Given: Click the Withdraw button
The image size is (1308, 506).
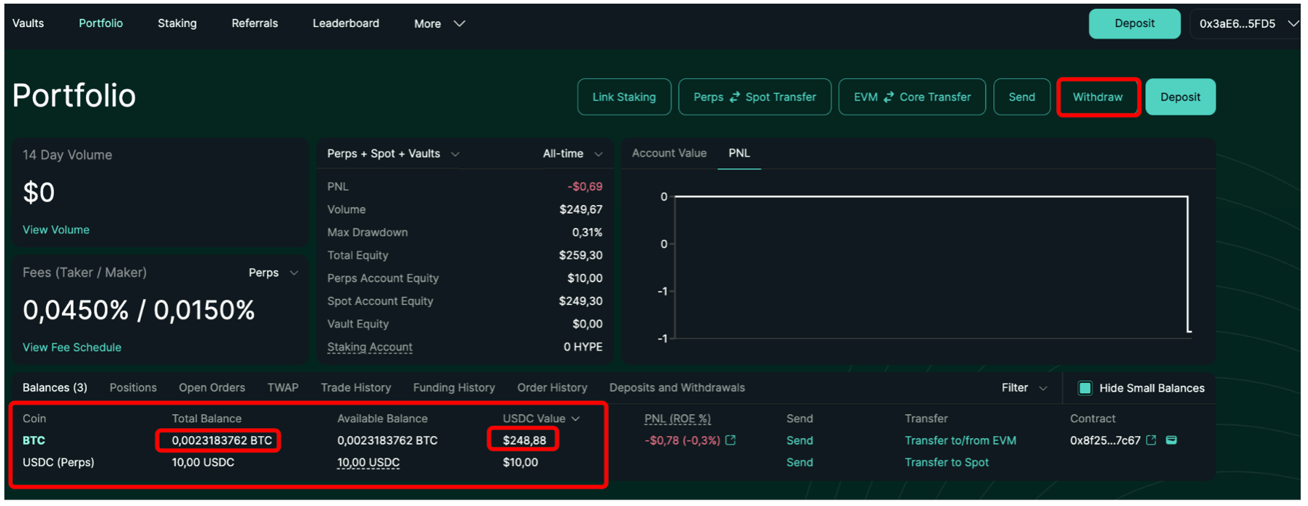Looking at the screenshot, I should [x=1097, y=97].
